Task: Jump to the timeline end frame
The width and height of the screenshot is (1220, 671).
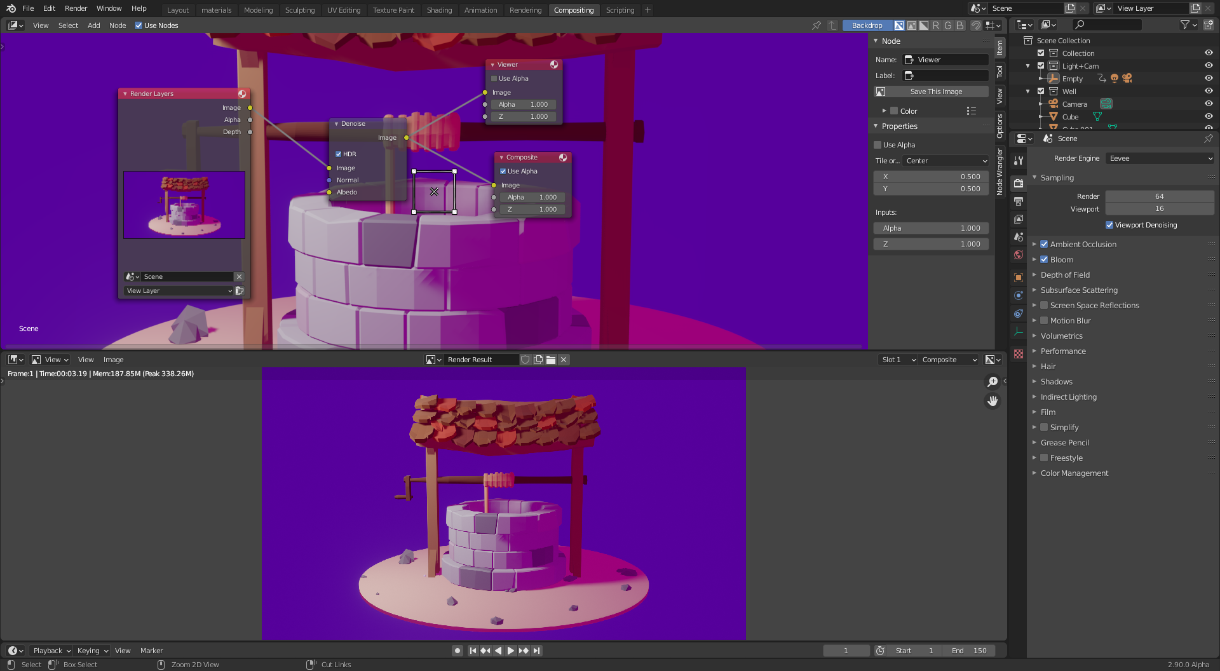Action: (537, 651)
